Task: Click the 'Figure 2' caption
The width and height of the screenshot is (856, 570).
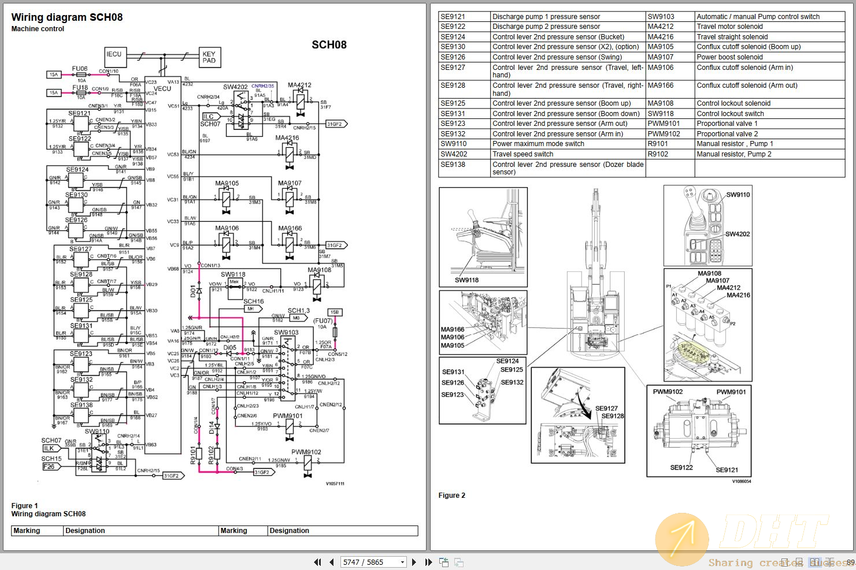Action: point(452,496)
